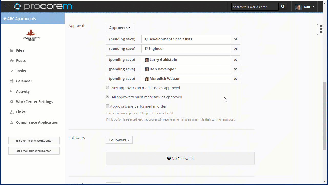Open the Calendar section
Image resolution: width=328 pixels, height=185 pixels.
point(24,81)
